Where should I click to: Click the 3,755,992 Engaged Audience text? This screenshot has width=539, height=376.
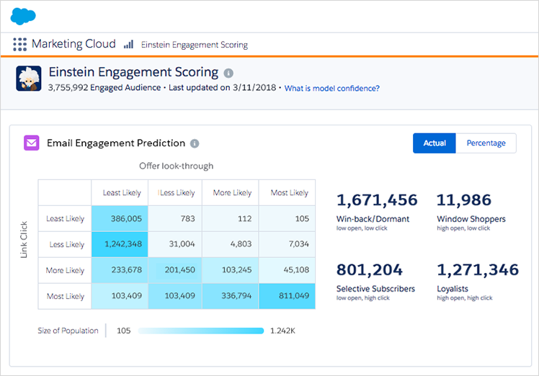click(104, 88)
